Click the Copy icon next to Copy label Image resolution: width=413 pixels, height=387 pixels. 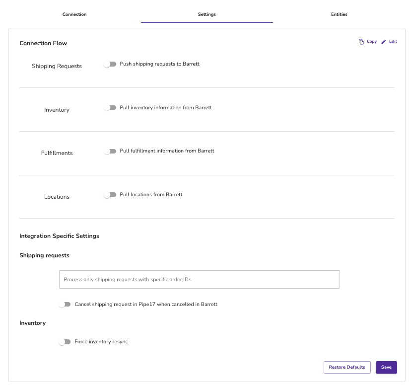[361, 42]
